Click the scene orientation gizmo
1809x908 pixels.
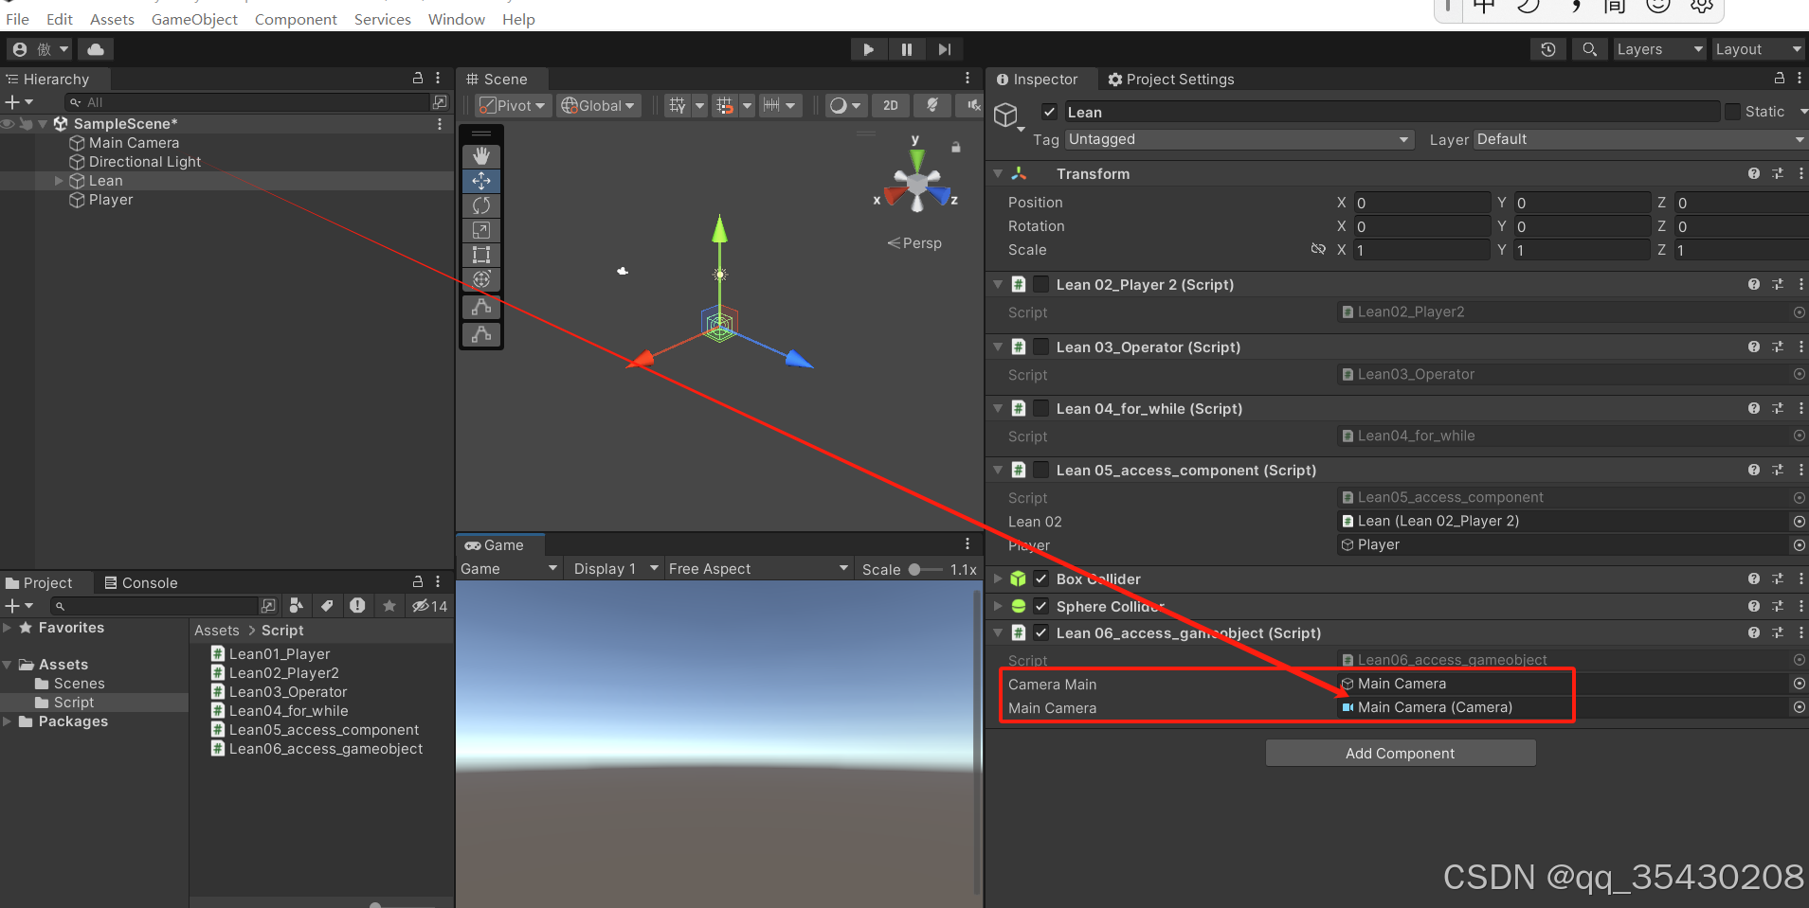click(x=916, y=182)
